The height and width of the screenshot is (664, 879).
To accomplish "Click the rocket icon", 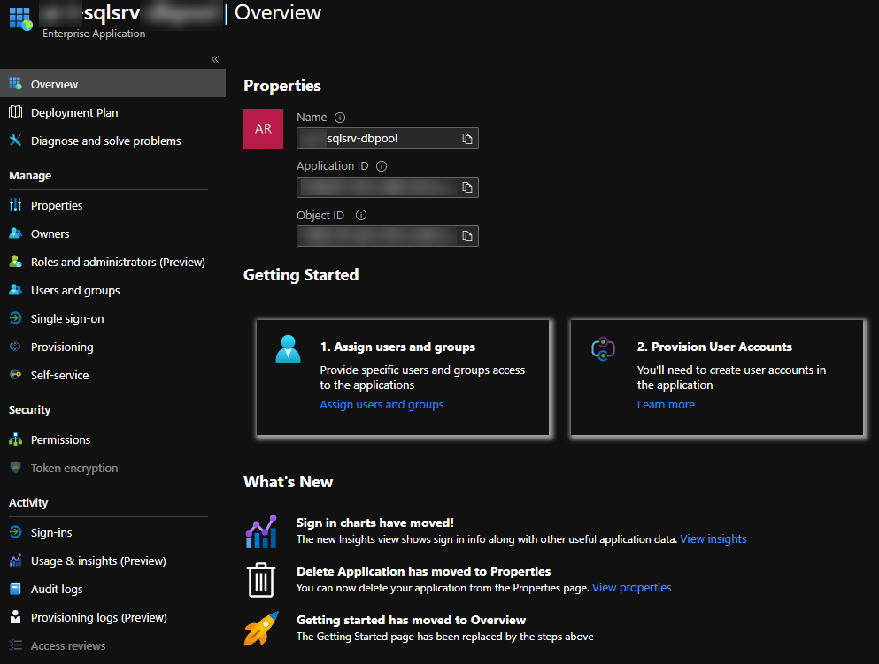I will click(261, 628).
